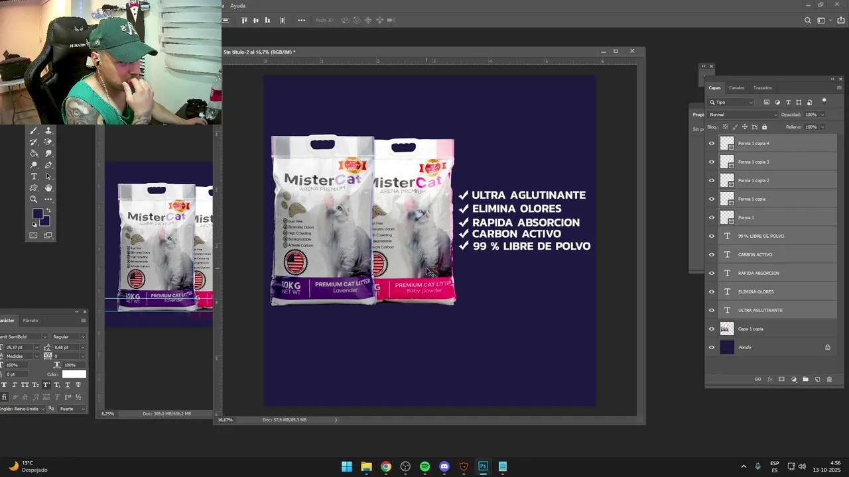Open the Ayuda menu
This screenshot has width=849, height=477.
pyautogui.click(x=237, y=5)
